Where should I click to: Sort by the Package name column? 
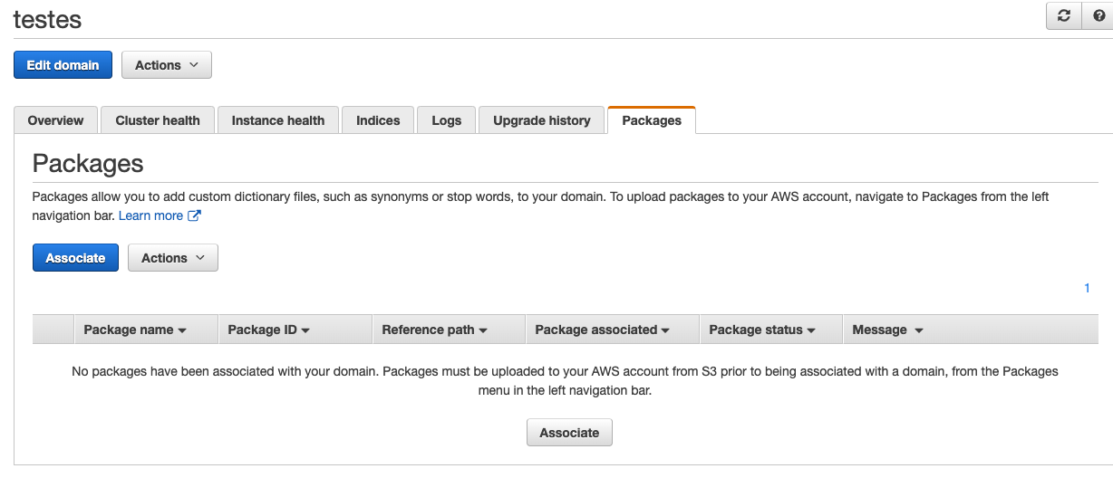(x=135, y=330)
